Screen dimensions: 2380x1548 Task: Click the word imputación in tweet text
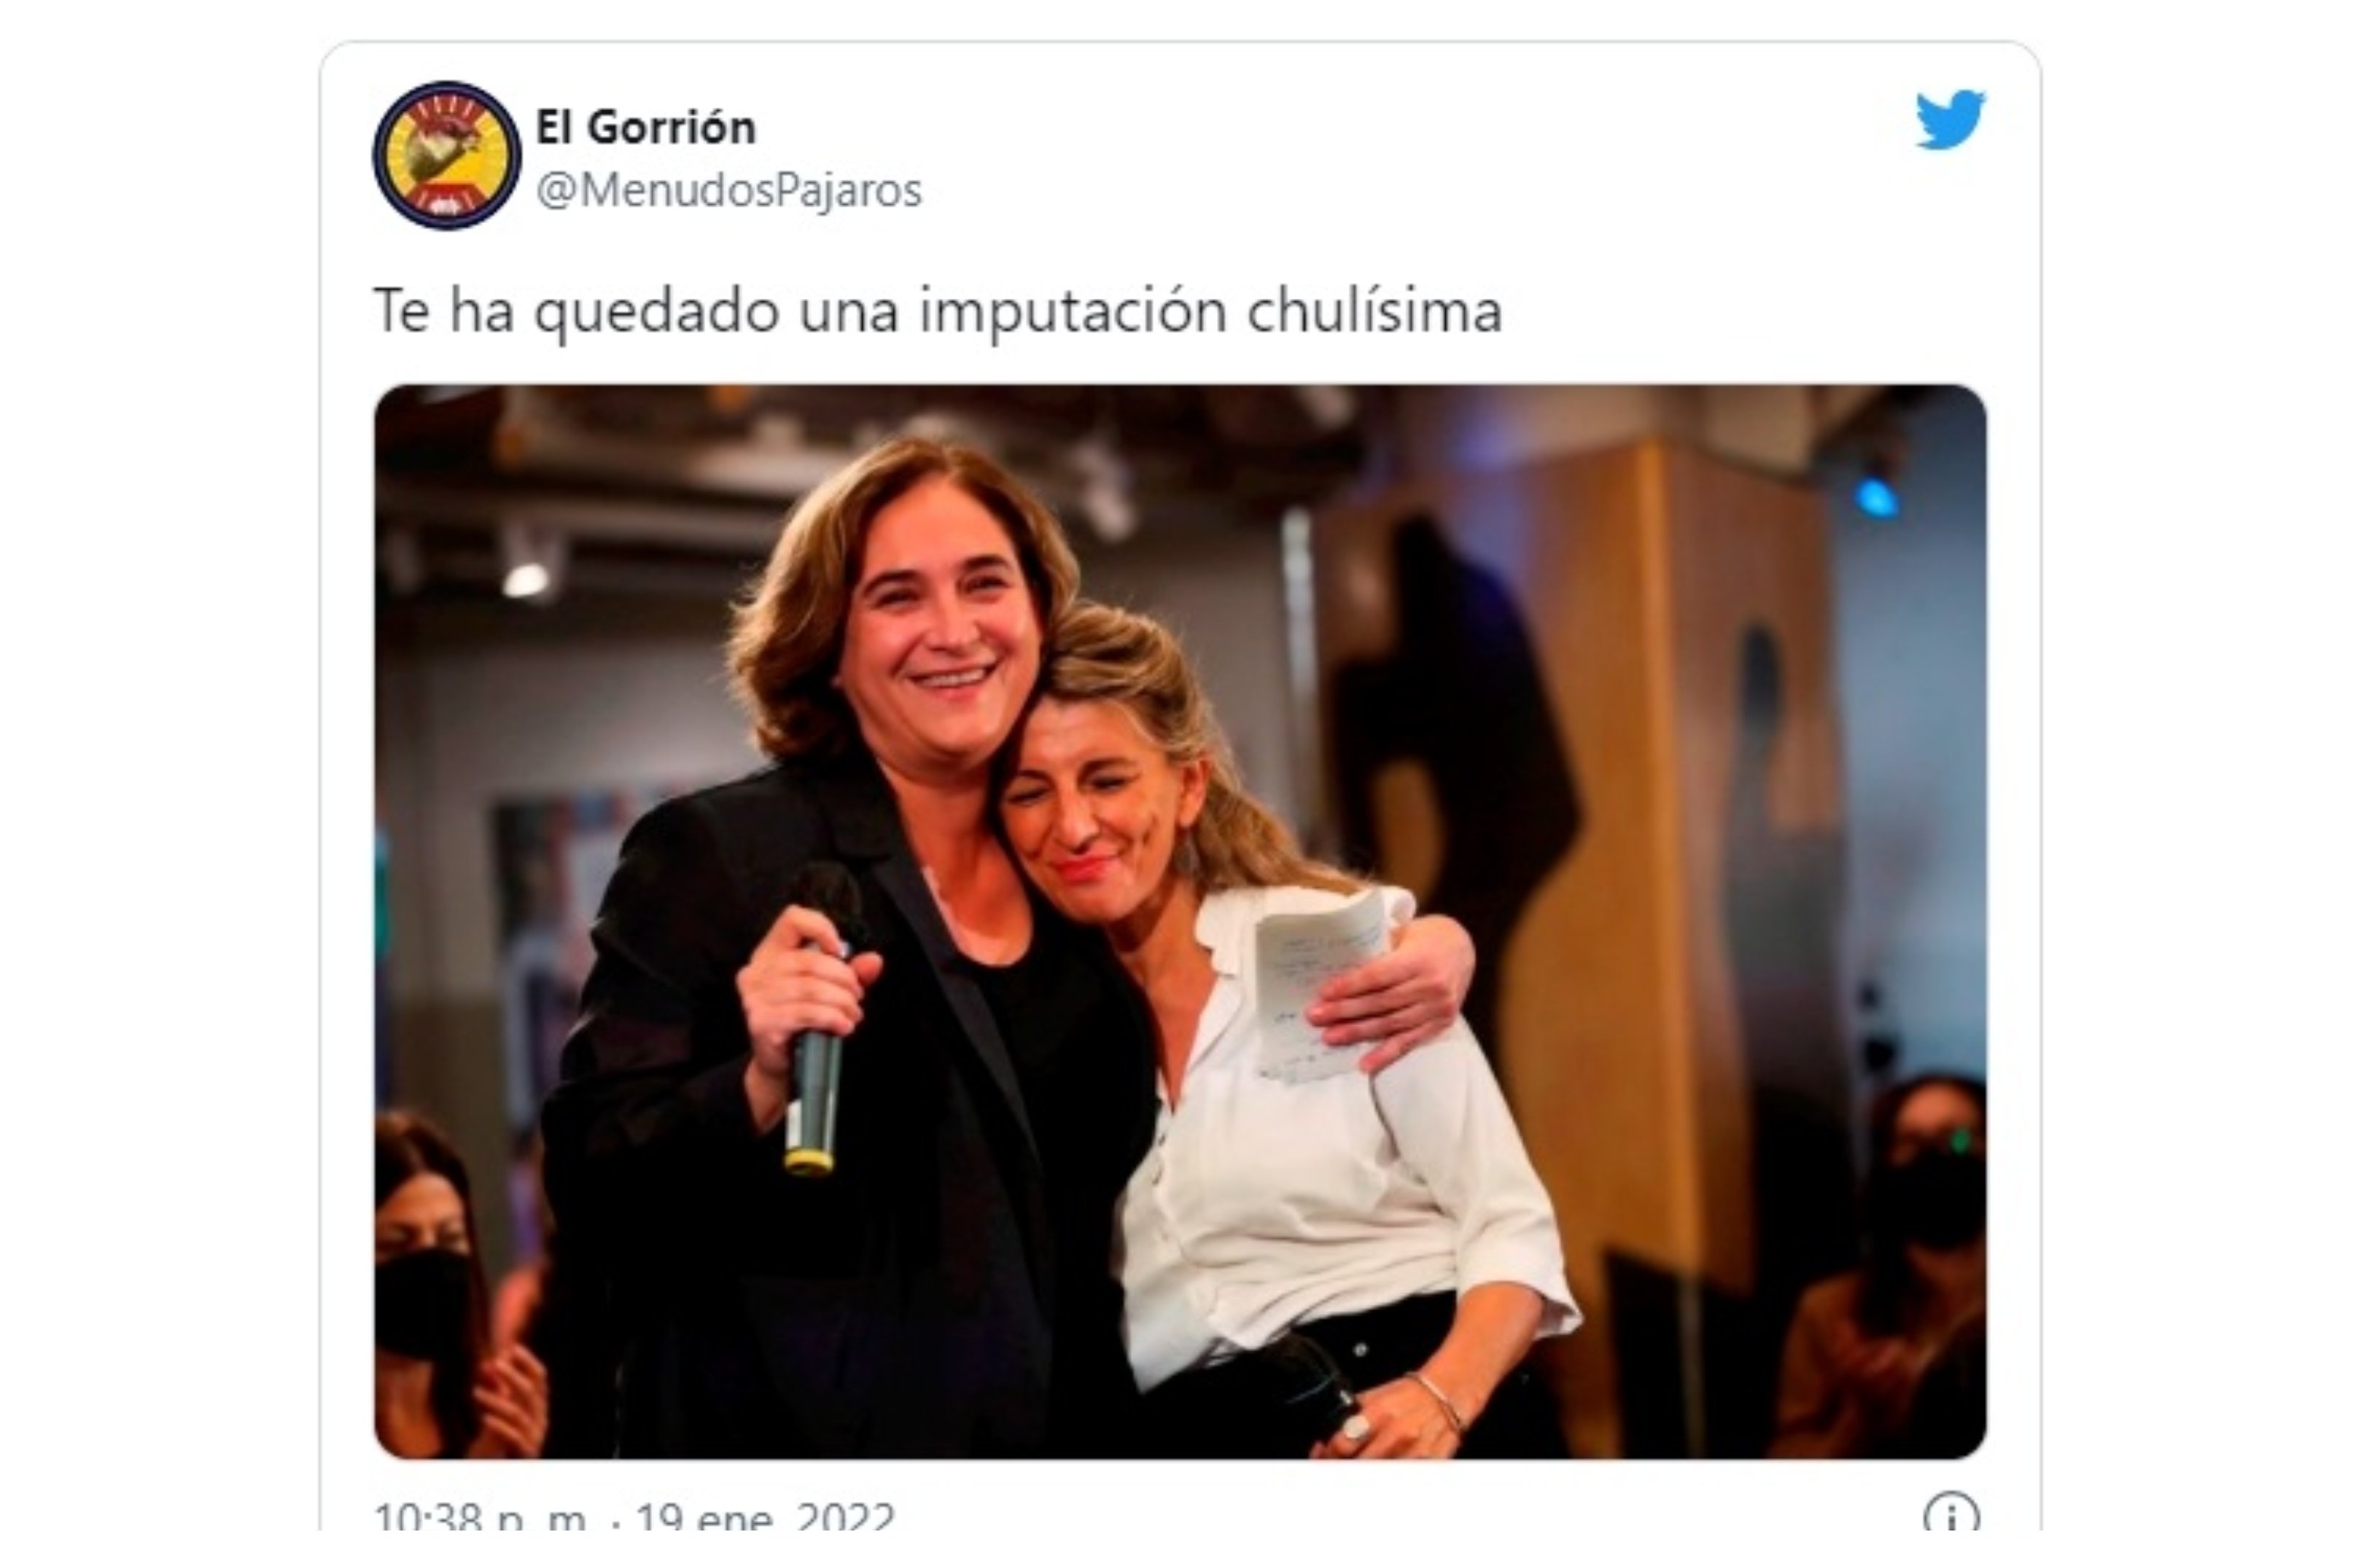[x=1073, y=312]
